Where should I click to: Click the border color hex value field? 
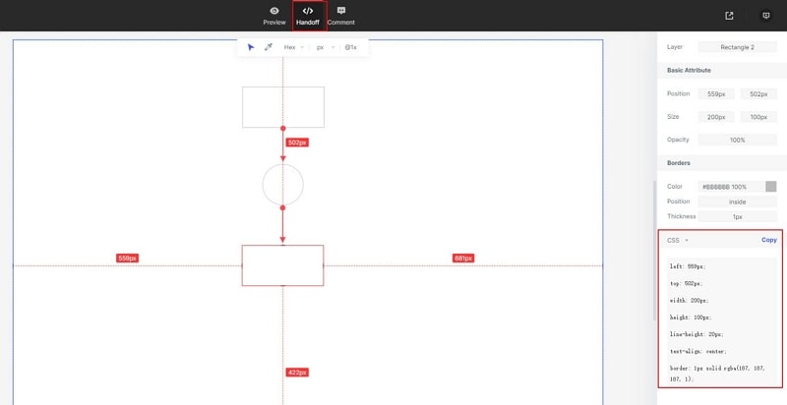click(x=730, y=187)
